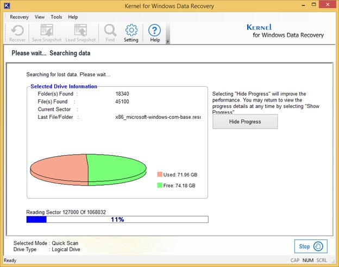The image size is (339, 267).
Task: Click the Drive Type : Logical Drive text
Action: click(x=47, y=249)
